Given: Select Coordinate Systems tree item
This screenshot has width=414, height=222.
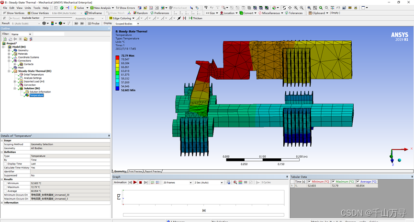Looking at the screenshot, I should (28, 57).
